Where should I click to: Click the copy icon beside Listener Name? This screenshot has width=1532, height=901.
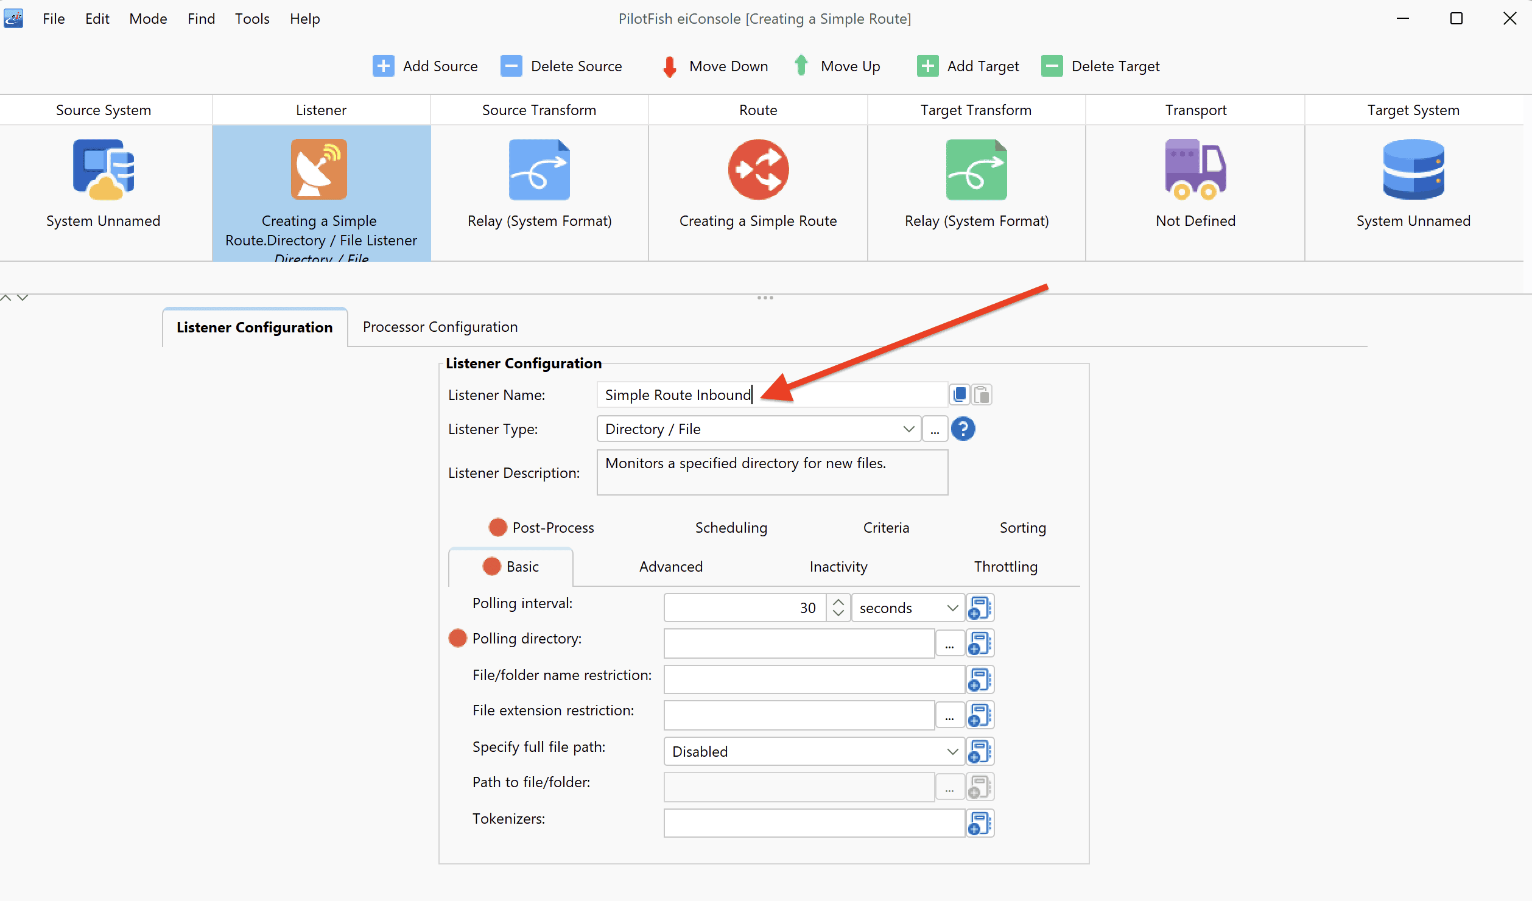(960, 394)
